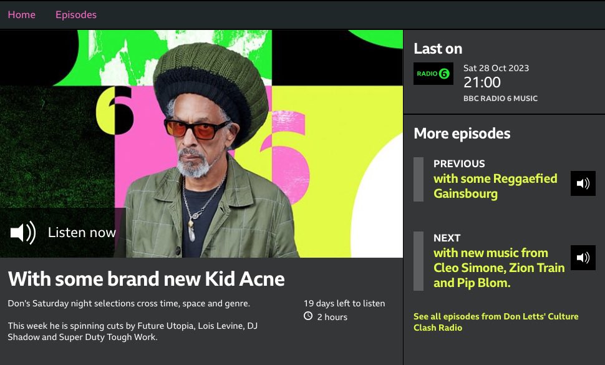Image resolution: width=605 pixels, height=365 pixels.
Task: Click the Listen now speaker icon
Action: click(x=23, y=232)
